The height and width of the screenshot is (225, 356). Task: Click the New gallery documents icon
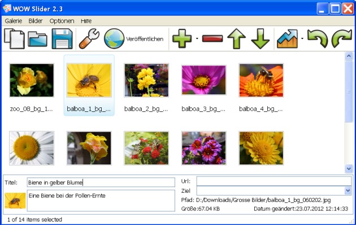[x=14, y=38]
